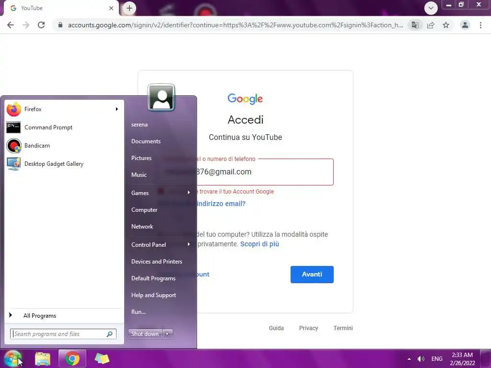Image resolution: width=491 pixels, height=368 pixels.
Task: Open the Termini footer link
Action: tap(343, 328)
